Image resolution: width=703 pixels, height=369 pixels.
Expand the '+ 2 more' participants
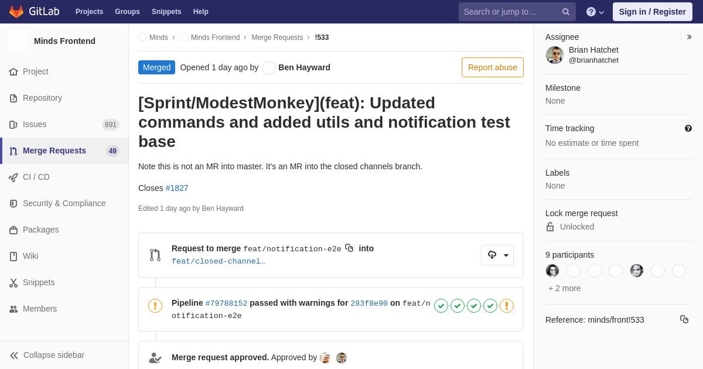[x=565, y=288]
